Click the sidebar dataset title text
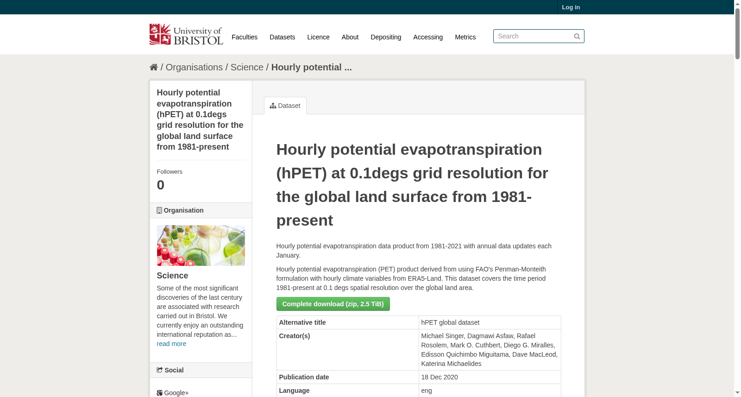Image resolution: width=741 pixels, height=397 pixels. pos(200,120)
